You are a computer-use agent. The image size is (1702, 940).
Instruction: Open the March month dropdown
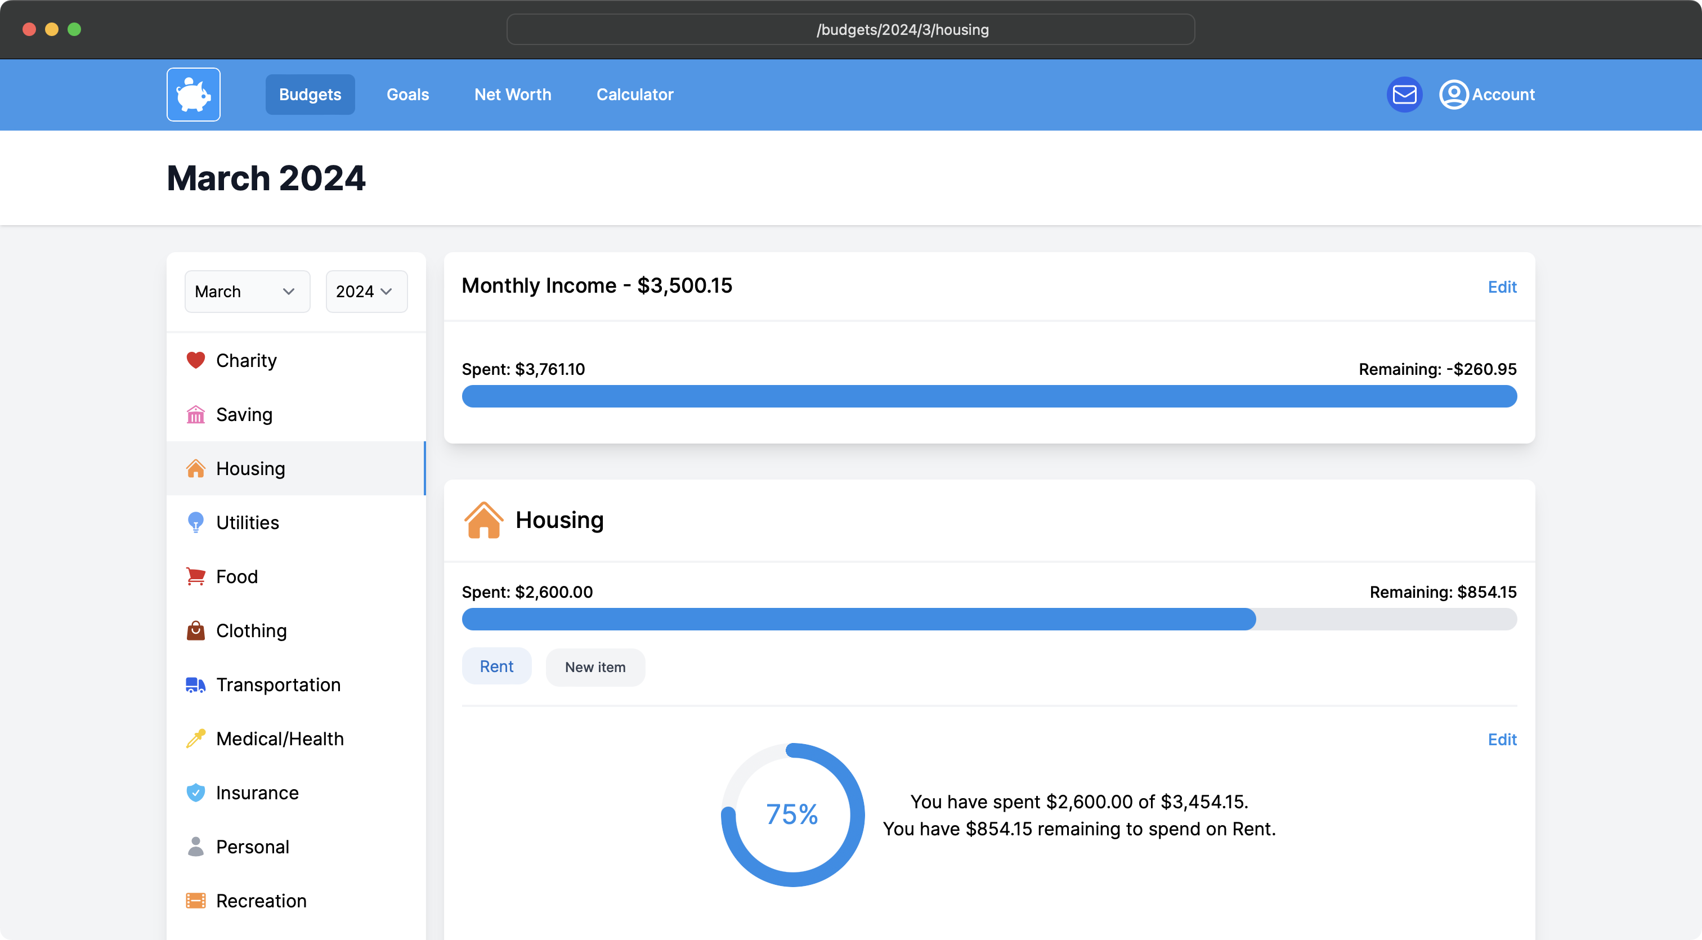[247, 292]
